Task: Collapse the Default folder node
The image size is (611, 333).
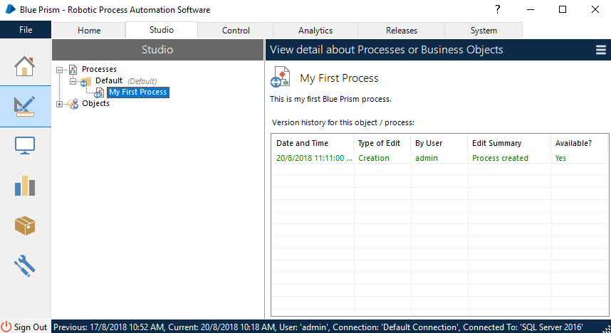Action: click(x=72, y=81)
